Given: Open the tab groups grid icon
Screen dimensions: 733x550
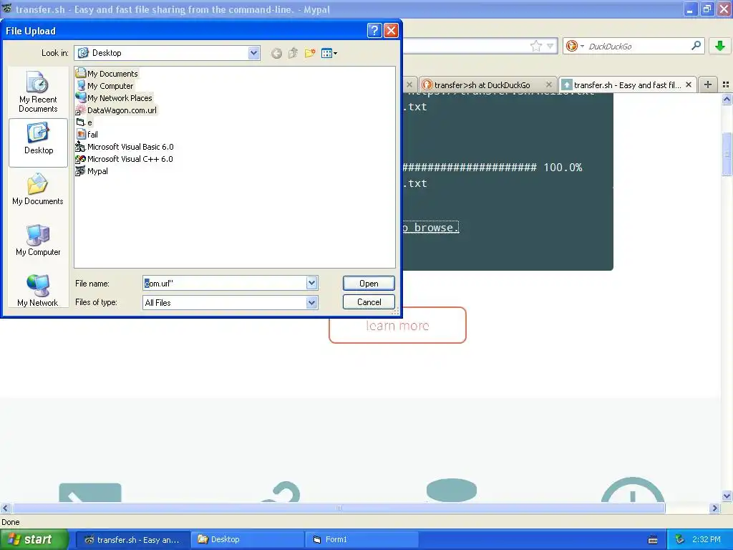Looking at the screenshot, I should [x=726, y=85].
